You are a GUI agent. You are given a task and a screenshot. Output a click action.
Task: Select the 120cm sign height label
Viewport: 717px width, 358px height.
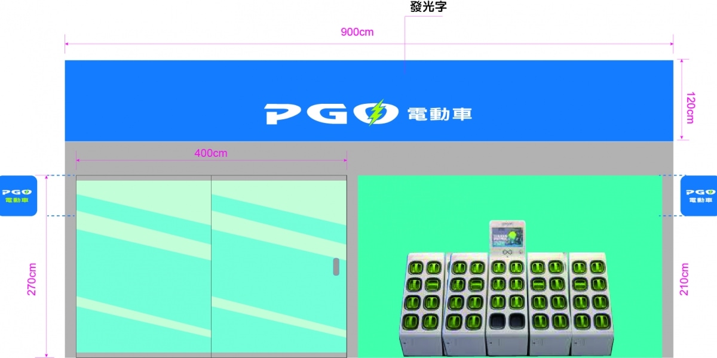[x=690, y=108]
